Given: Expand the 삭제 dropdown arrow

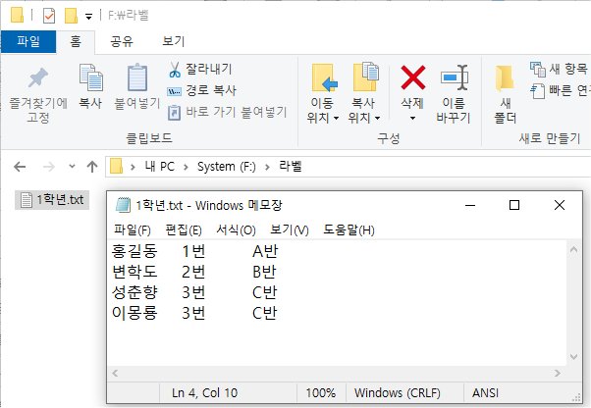Looking at the screenshot, I should click(x=412, y=119).
